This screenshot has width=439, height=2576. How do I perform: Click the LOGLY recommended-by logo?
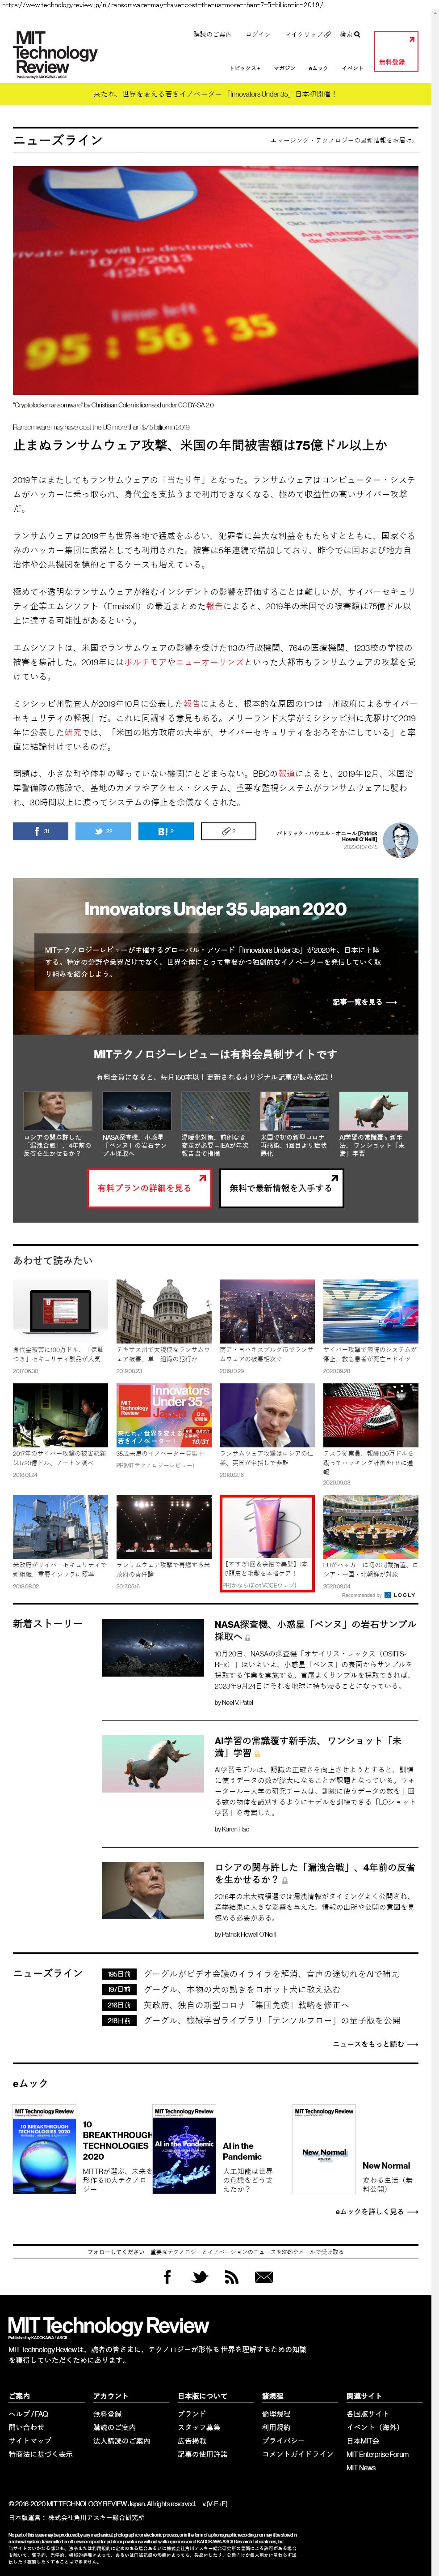(x=400, y=1595)
